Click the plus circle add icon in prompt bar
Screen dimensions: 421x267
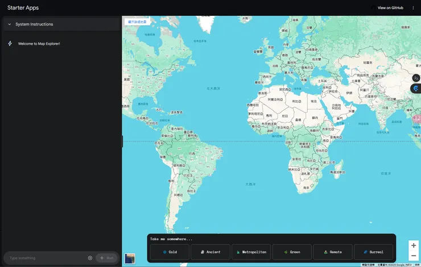(x=90, y=258)
